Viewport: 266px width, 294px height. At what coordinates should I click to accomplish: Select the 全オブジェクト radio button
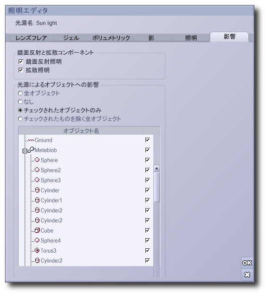(20, 93)
